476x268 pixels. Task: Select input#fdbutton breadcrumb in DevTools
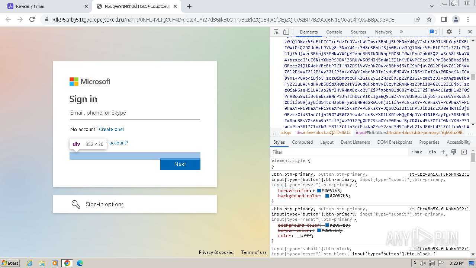409,133
